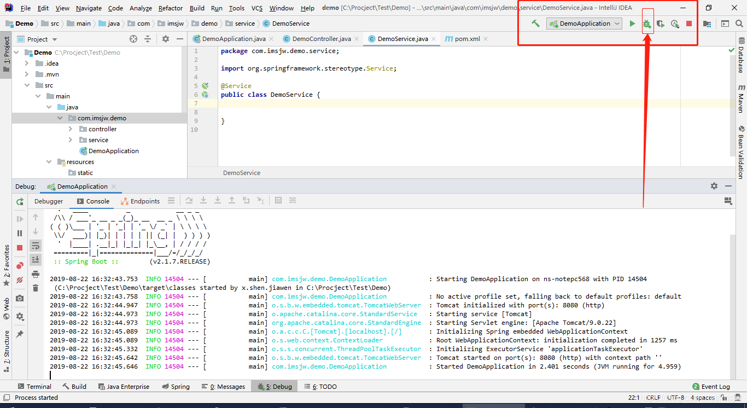
Task: Open the Terminal tool window button
Action: click(x=34, y=387)
